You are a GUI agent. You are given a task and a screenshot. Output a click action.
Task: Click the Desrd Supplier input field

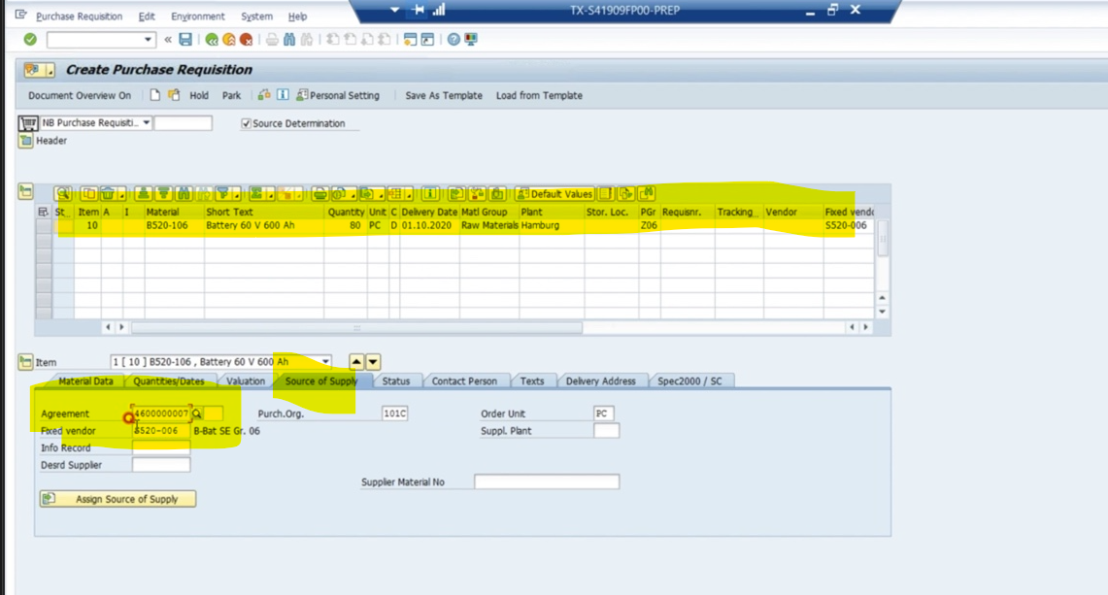161,465
